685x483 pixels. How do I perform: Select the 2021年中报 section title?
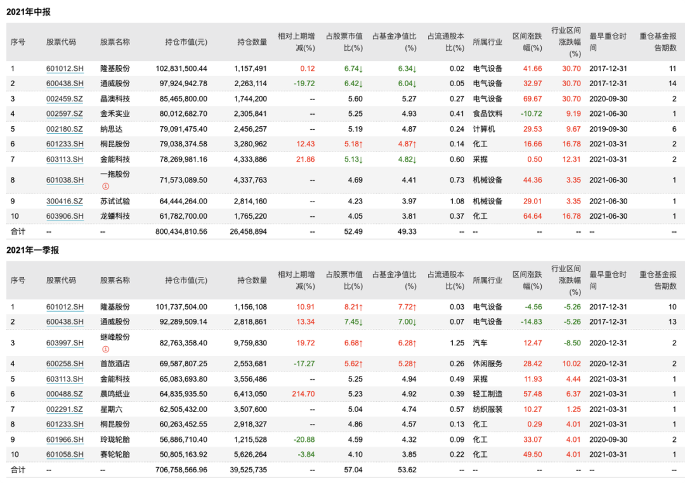point(29,12)
